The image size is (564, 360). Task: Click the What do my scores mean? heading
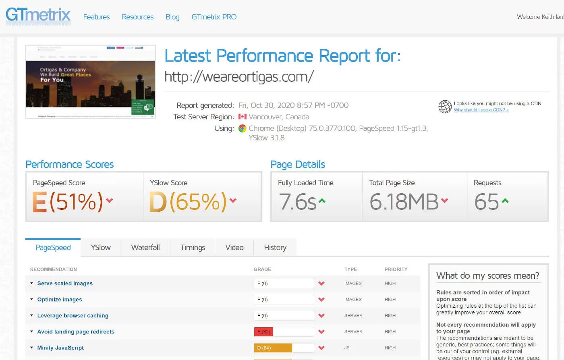tap(487, 276)
